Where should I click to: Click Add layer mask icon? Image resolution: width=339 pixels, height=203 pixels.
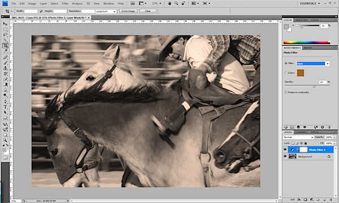pos(305,200)
